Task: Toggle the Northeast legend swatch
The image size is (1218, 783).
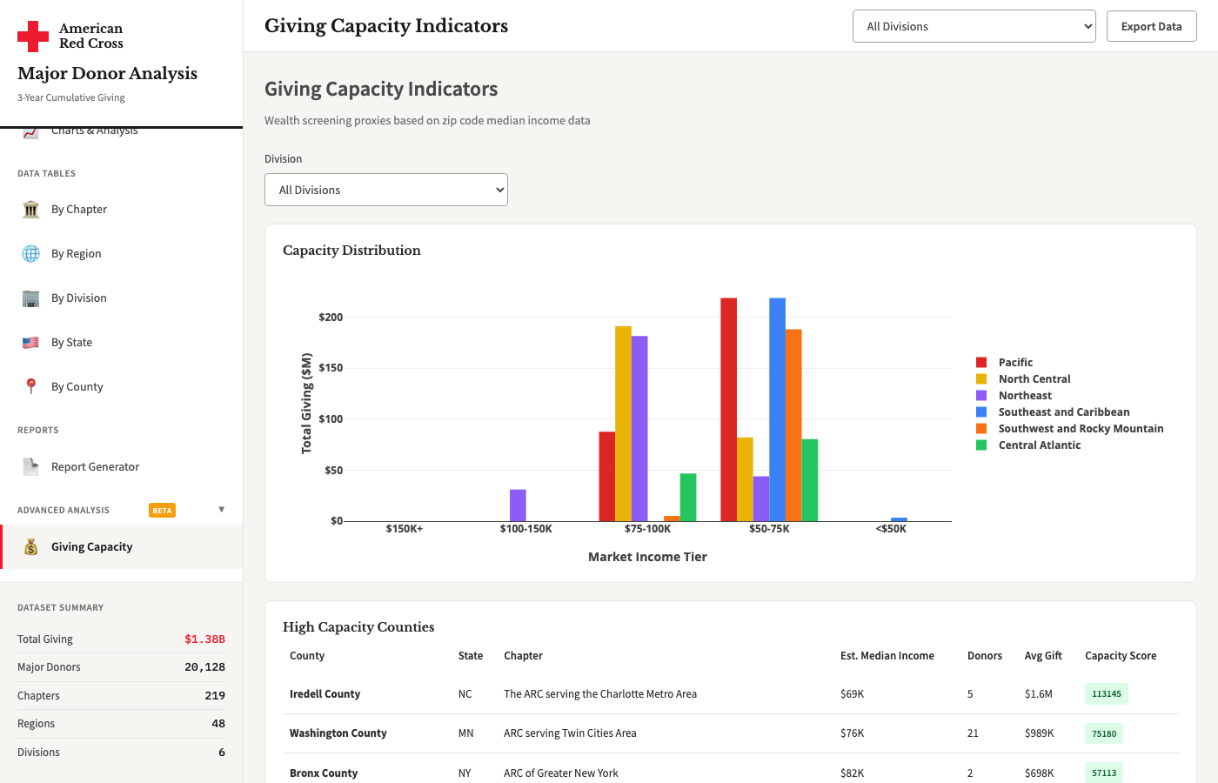Action: coord(981,396)
